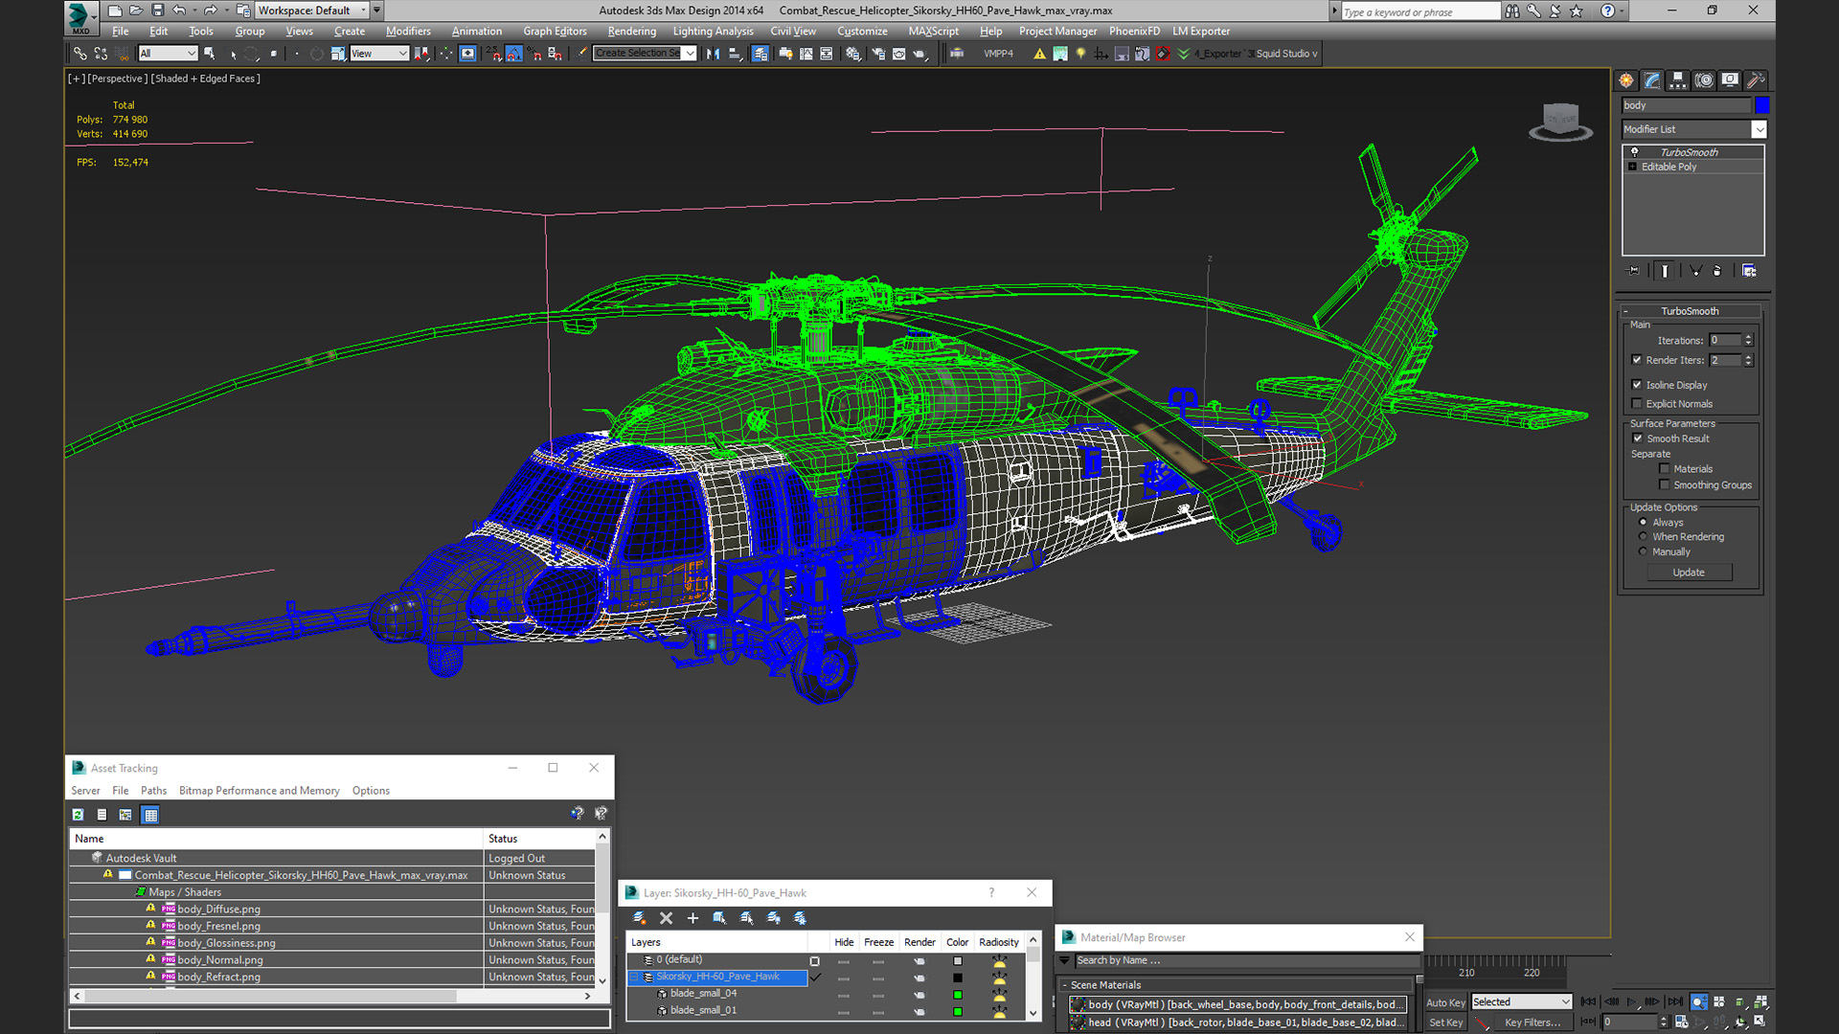Collapse the Sikorsky_HH-60_Pave_Hawk layer tree

[x=633, y=978]
